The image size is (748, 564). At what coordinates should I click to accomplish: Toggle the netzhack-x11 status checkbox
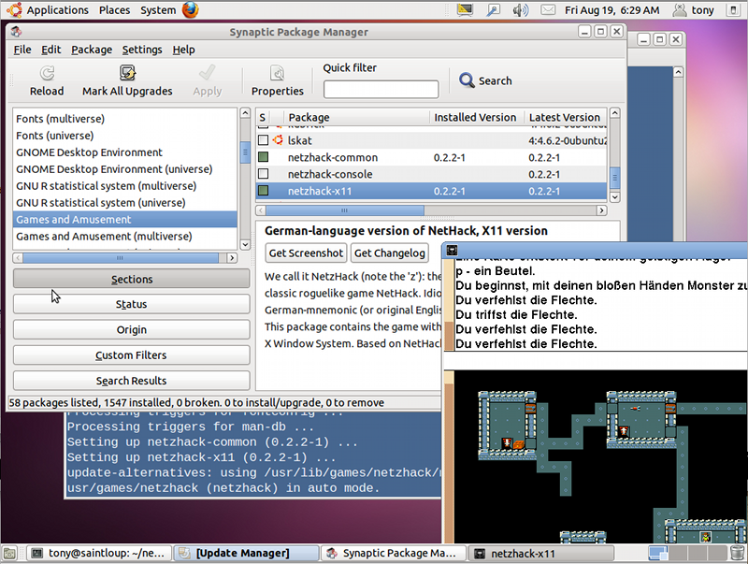(263, 191)
